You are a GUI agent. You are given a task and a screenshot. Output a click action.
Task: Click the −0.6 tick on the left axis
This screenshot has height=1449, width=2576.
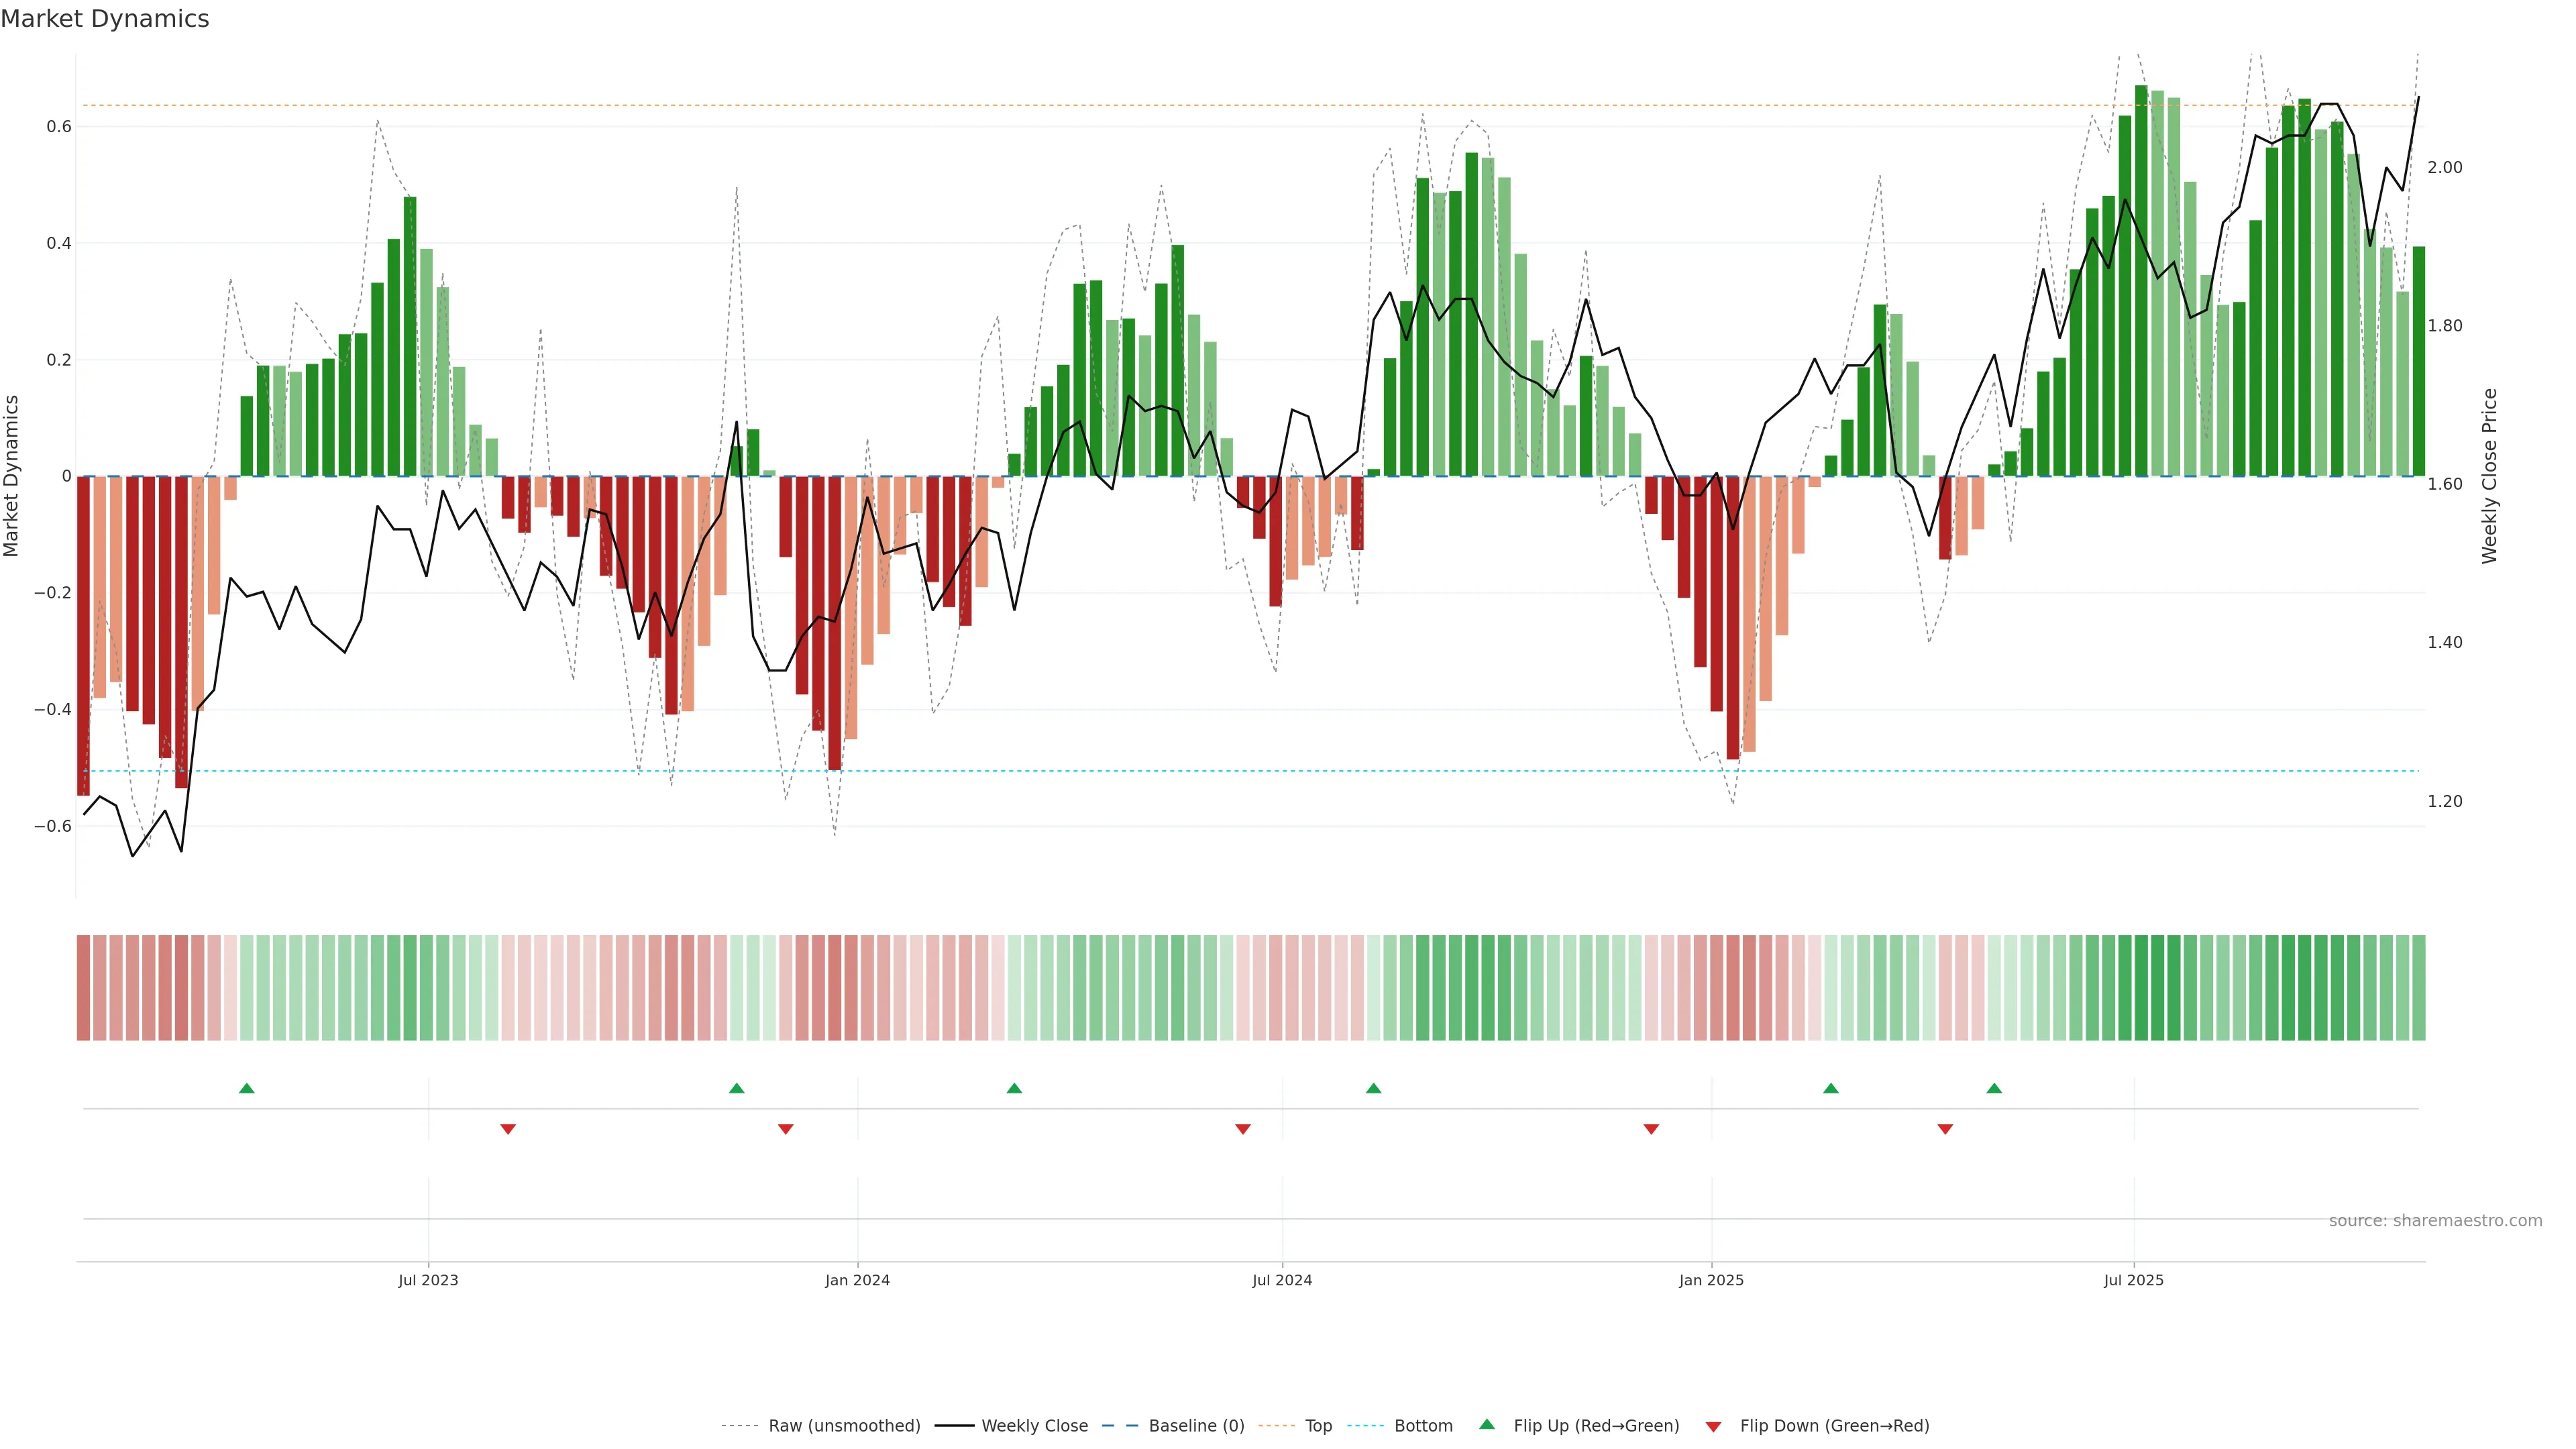tap(52, 826)
